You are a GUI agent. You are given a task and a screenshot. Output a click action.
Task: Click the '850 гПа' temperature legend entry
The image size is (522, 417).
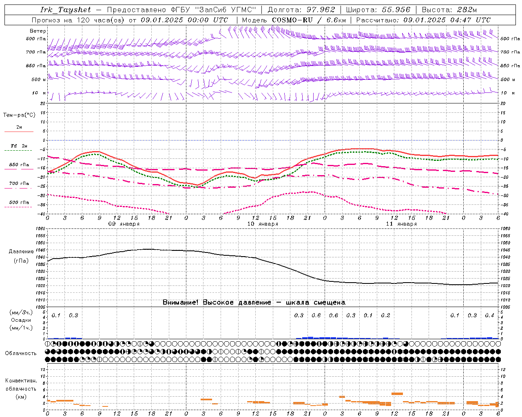coord(19,165)
